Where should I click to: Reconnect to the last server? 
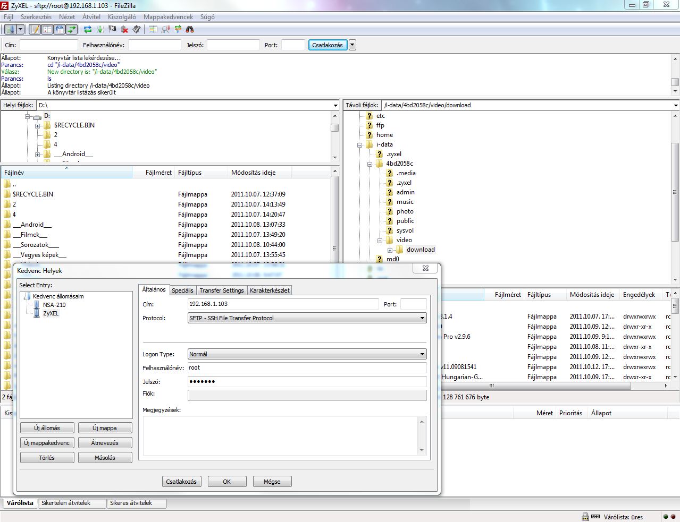[137, 30]
